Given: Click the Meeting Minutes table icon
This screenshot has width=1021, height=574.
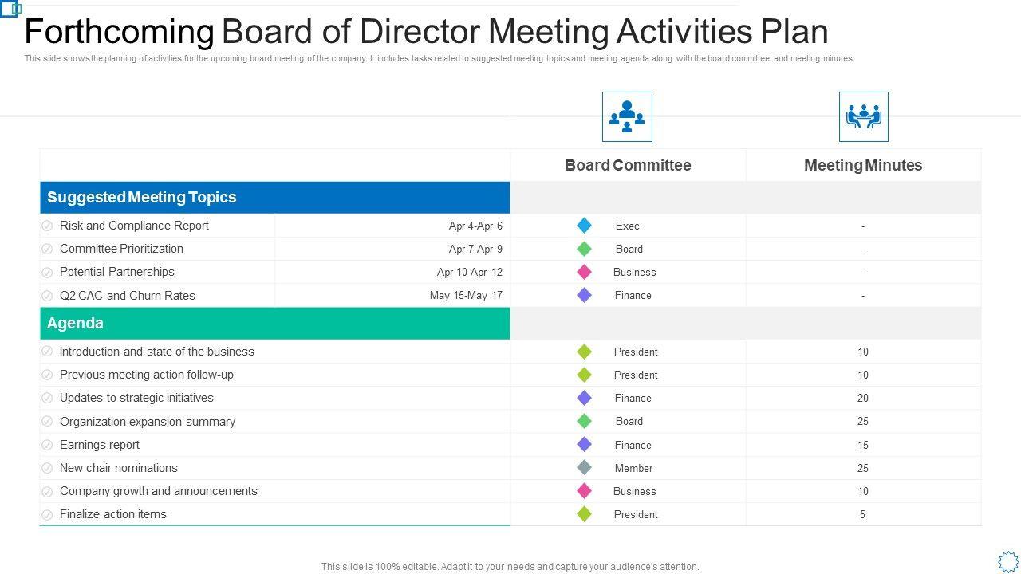Looking at the screenshot, I should (x=863, y=116).
